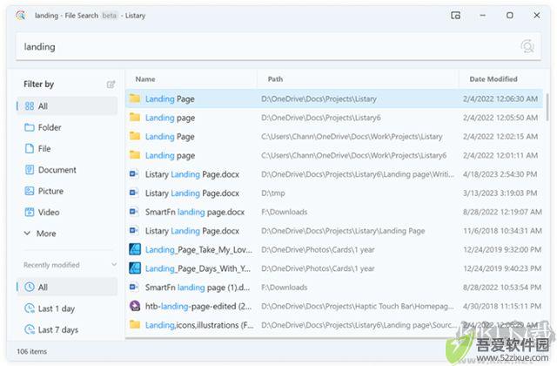Click the search box containing landing

tap(278, 46)
